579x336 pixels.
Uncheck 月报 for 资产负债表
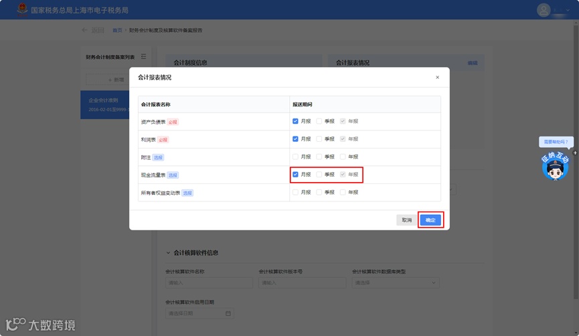click(x=295, y=121)
